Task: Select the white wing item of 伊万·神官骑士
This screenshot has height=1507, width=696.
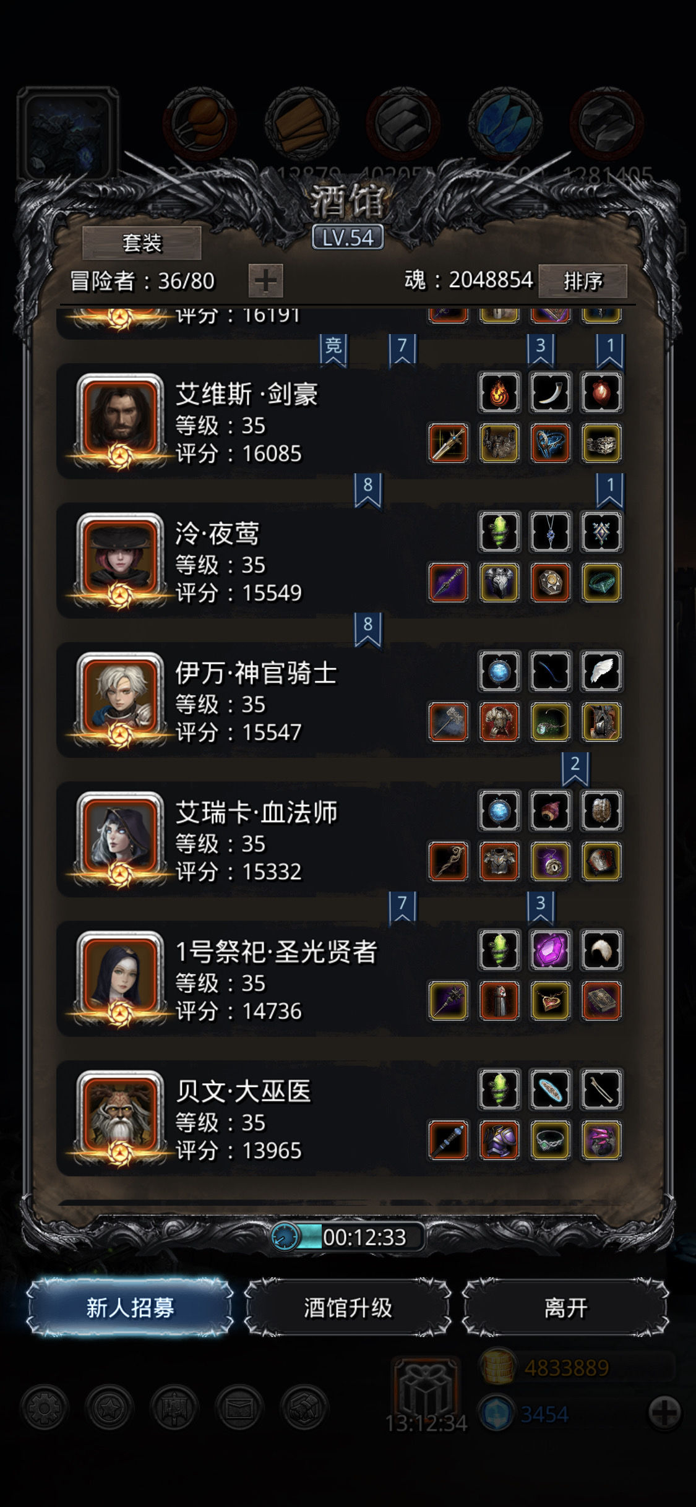Action: click(601, 671)
